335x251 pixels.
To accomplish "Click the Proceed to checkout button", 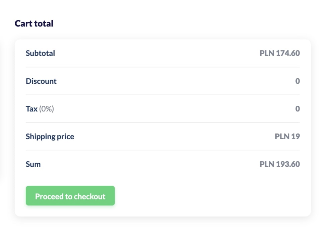I will coord(70,196).
